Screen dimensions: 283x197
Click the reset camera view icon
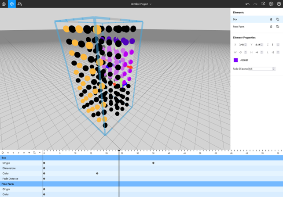[263, 4]
